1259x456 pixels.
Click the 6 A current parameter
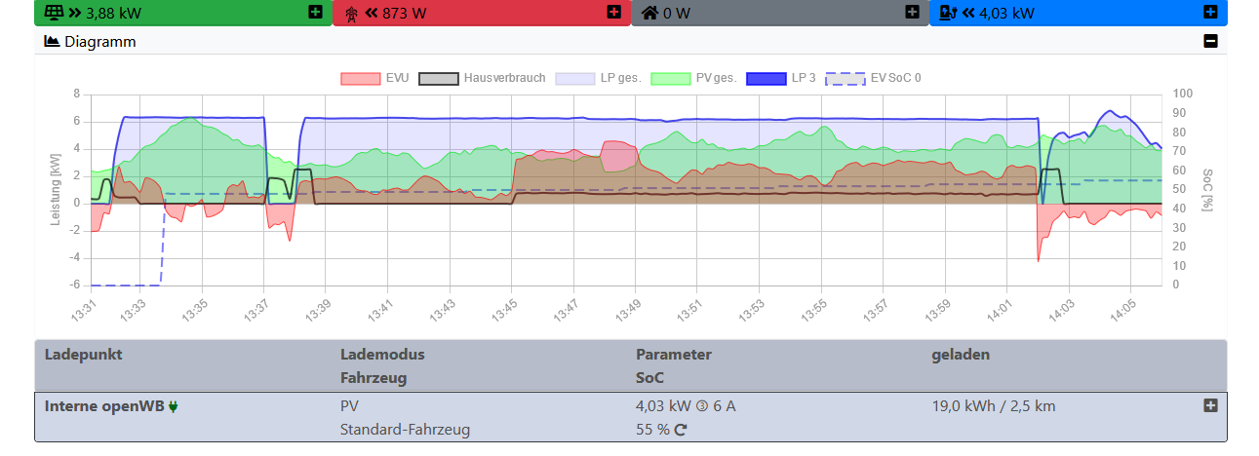[x=725, y=406]
